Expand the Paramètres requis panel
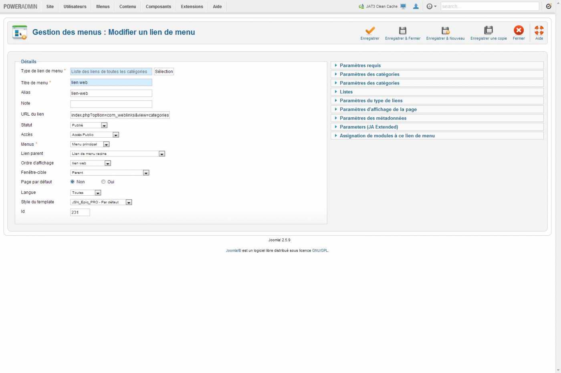The width and height of the screenshot is (561, 373). click(360, 65)
